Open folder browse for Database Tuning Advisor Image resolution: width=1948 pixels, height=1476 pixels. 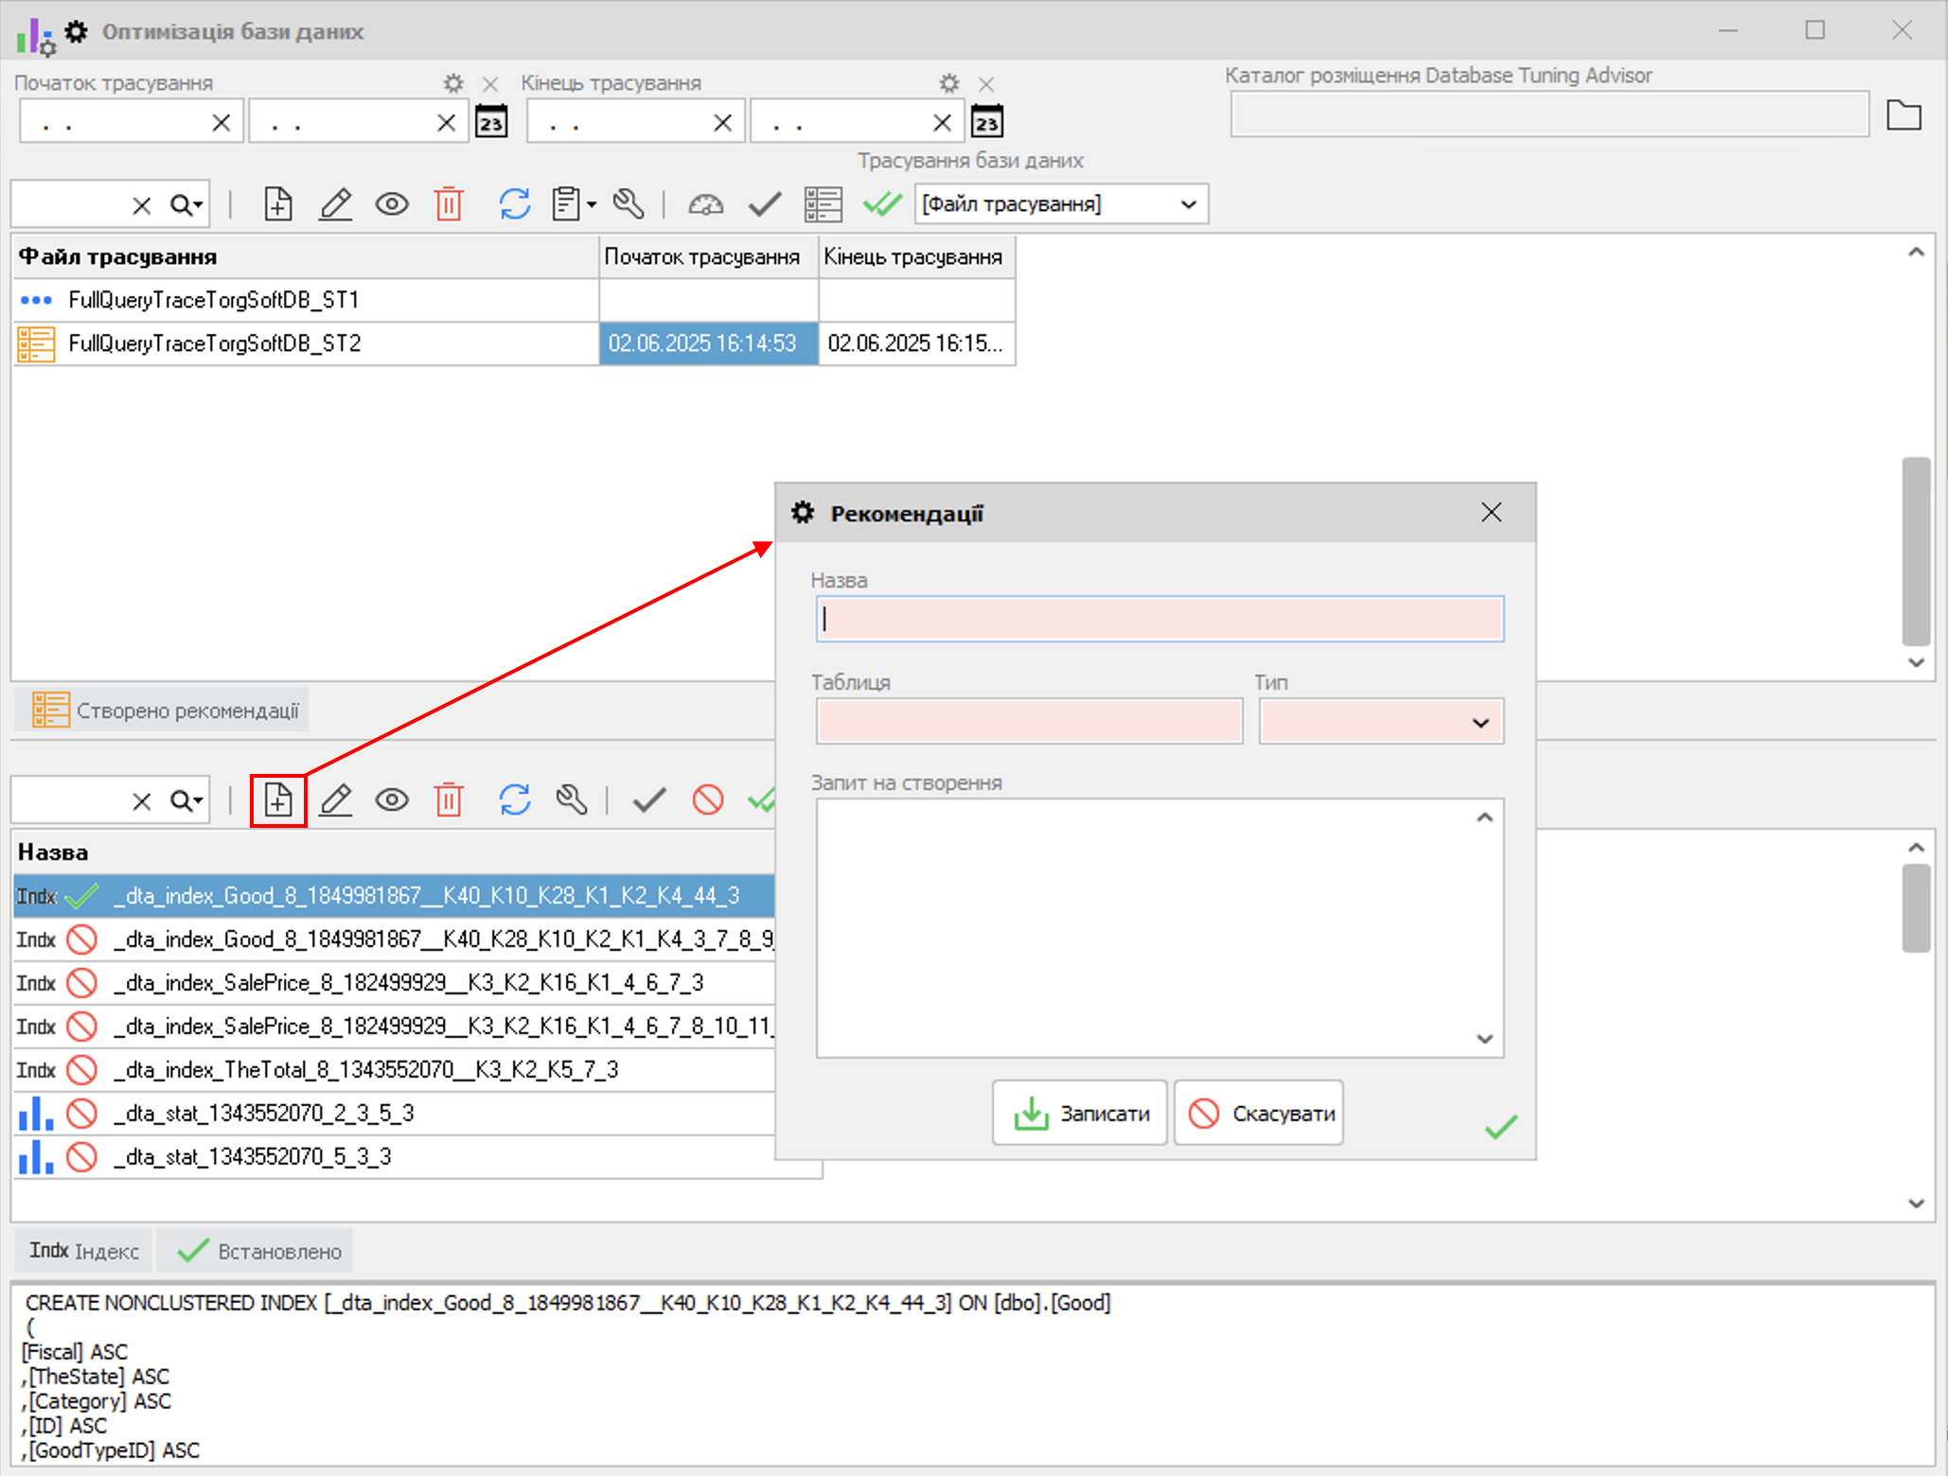coord(1904,115)
